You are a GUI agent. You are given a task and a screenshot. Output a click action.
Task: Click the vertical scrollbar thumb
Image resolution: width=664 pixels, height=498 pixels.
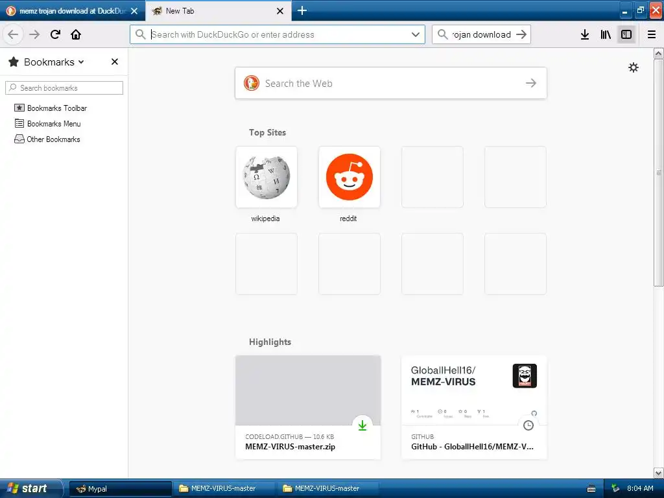[x=658, y=172]
